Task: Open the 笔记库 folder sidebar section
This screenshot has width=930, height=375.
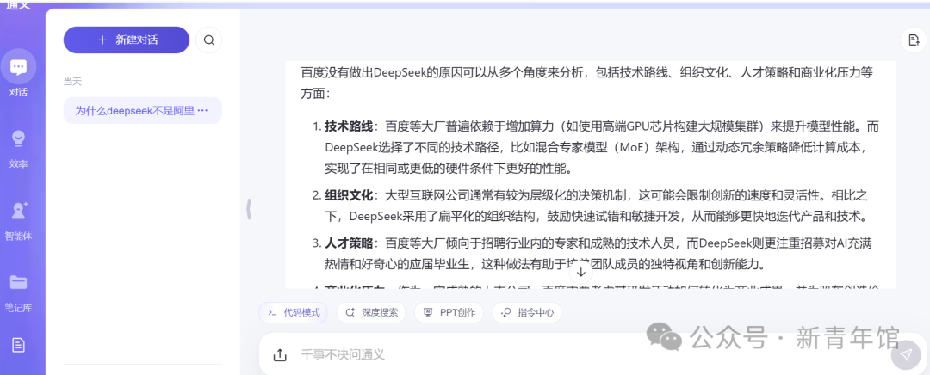Action: pyautogui.click(x=18, y=292)
